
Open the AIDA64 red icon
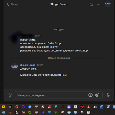click(x=23, y=112)
